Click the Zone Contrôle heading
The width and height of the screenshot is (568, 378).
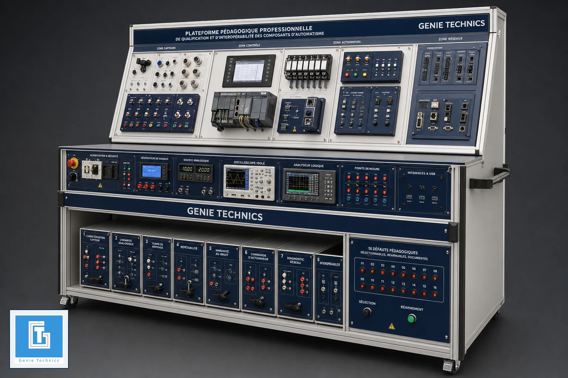click(249, 45)
